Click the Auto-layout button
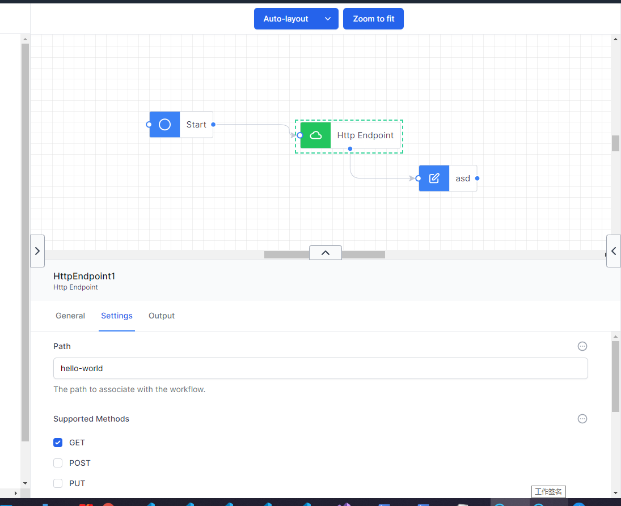The width and height of the screenshot is (621, 506). (x=285, y=19)
